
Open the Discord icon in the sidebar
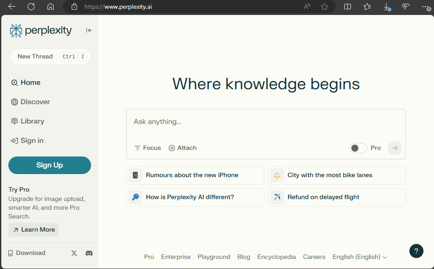pyautogui.click(x=89, y=253)
